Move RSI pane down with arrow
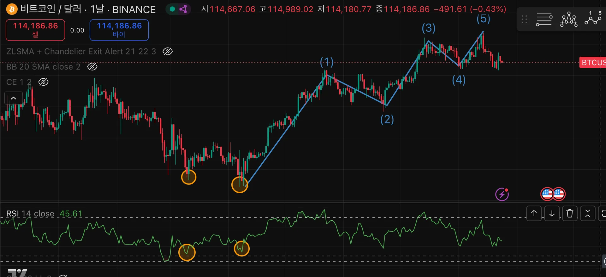 click(x=552, y=213)
